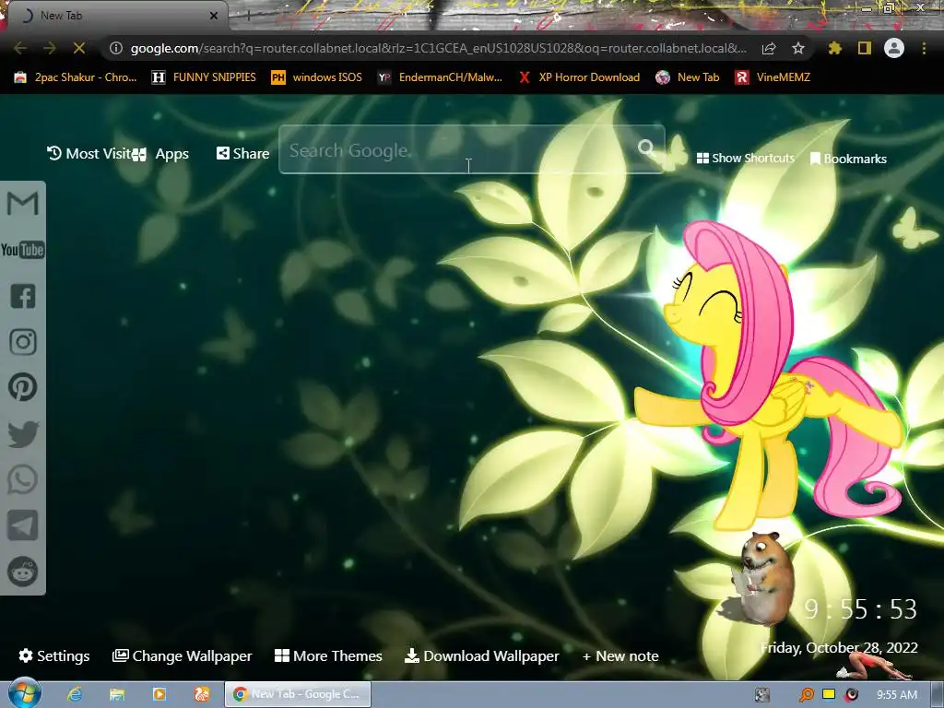Screen dimensions: 944x708
Task: Open the Windows Start menu
Action: (24, 694)
